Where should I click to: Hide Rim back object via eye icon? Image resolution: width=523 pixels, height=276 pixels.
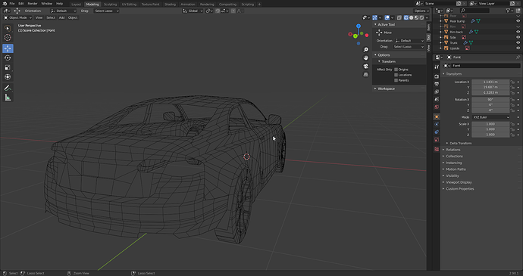click(x=518, y=32)
